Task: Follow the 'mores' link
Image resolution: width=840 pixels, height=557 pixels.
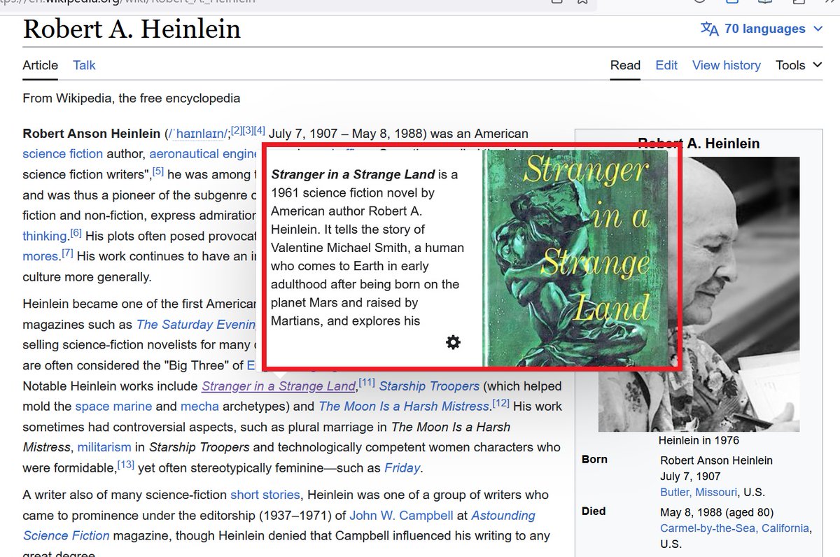Action: click(x=40, y=256)
